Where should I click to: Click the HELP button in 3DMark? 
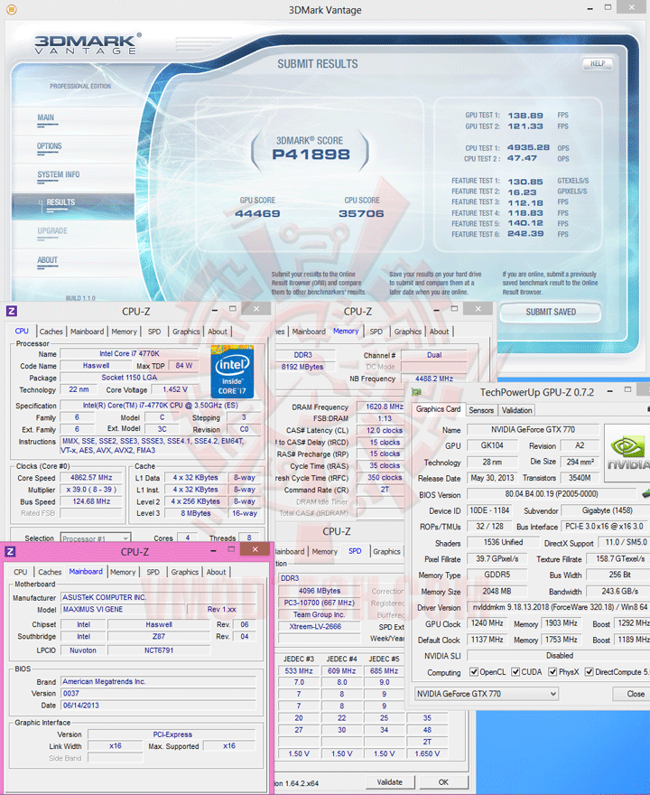598,63
